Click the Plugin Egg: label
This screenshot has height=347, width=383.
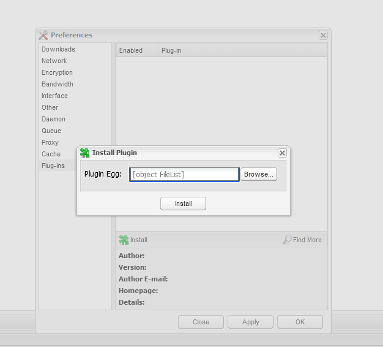tap(103, 174)
